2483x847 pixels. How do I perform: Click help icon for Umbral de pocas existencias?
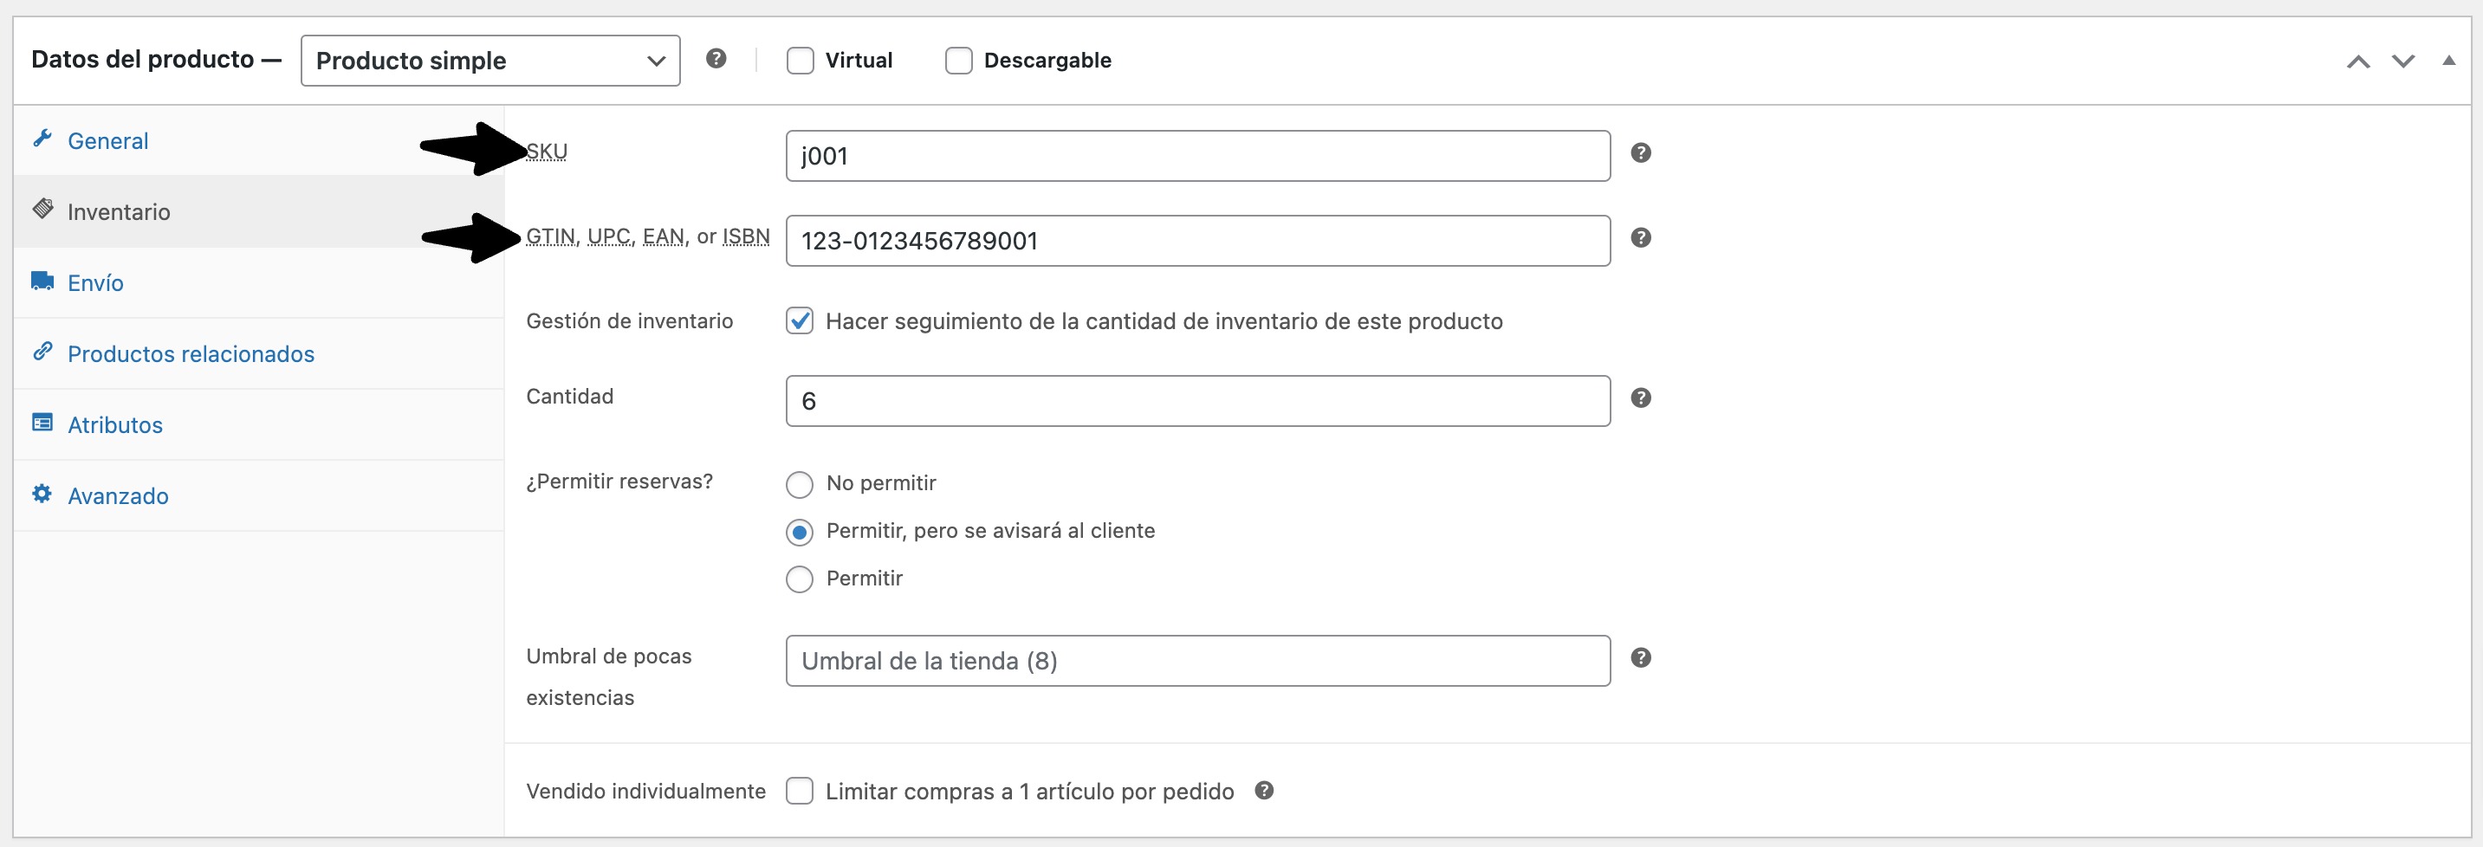click(1641, 658)
